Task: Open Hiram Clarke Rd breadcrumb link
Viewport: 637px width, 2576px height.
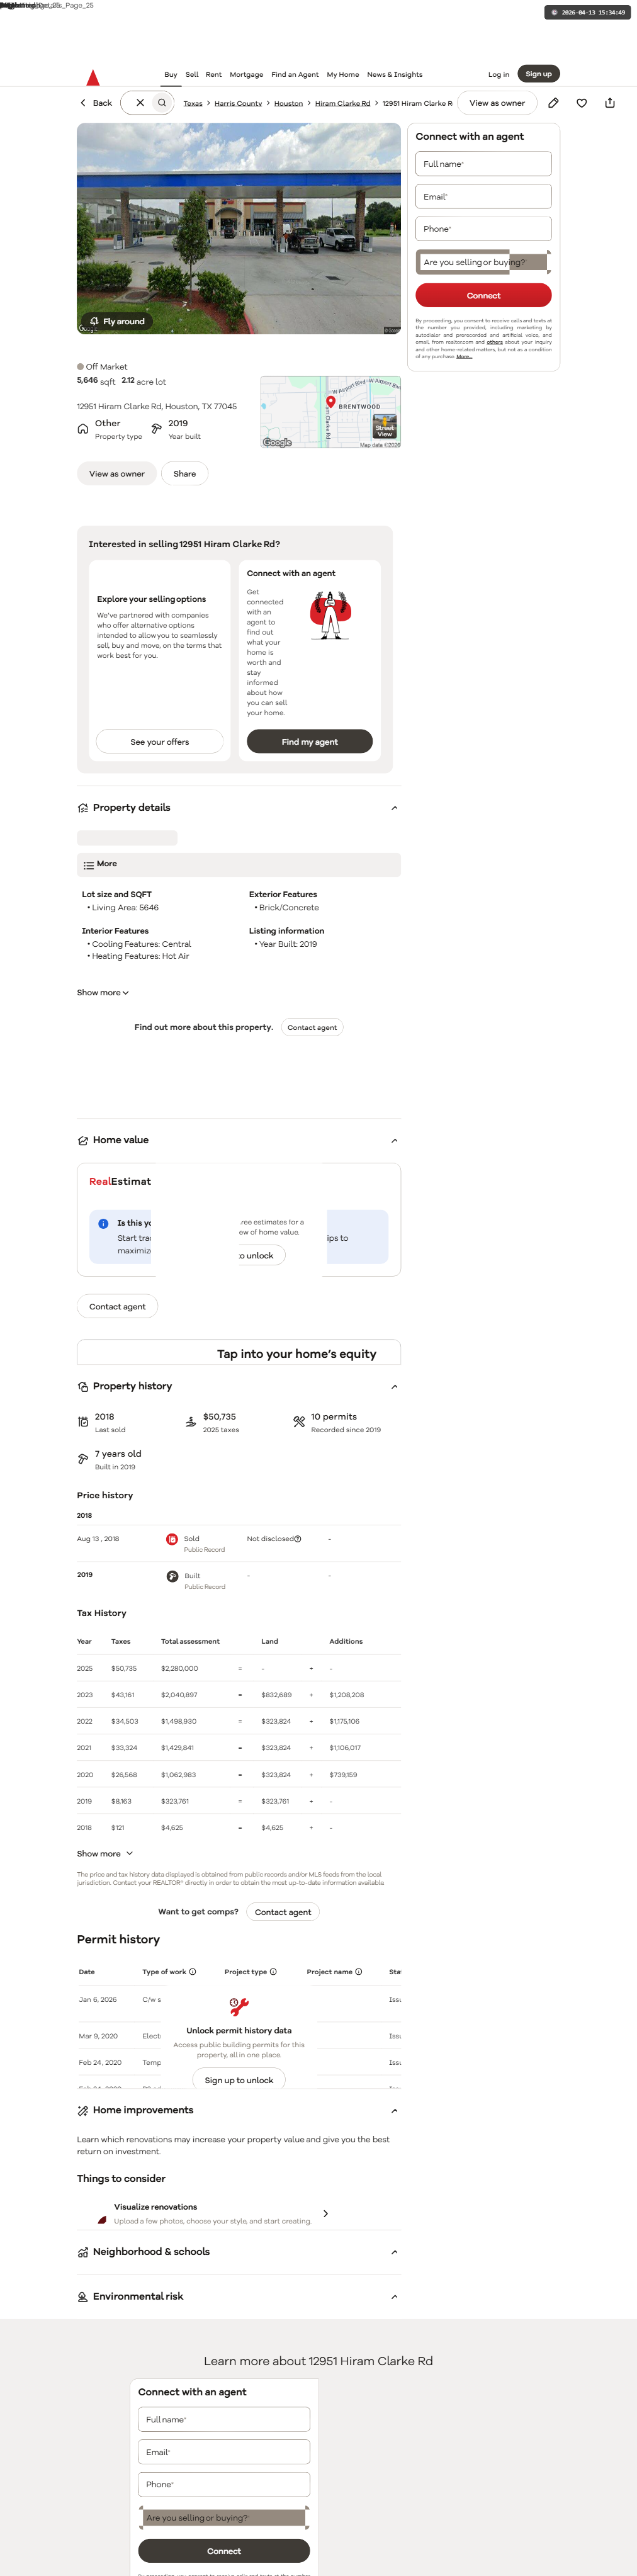Action: [343, 103]
